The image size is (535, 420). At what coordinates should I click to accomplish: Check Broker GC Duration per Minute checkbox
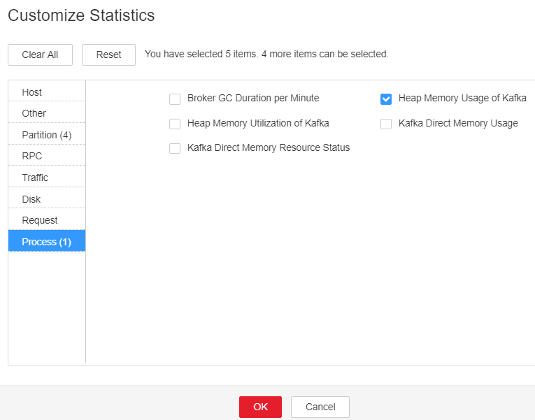click(x=175, y=99)
